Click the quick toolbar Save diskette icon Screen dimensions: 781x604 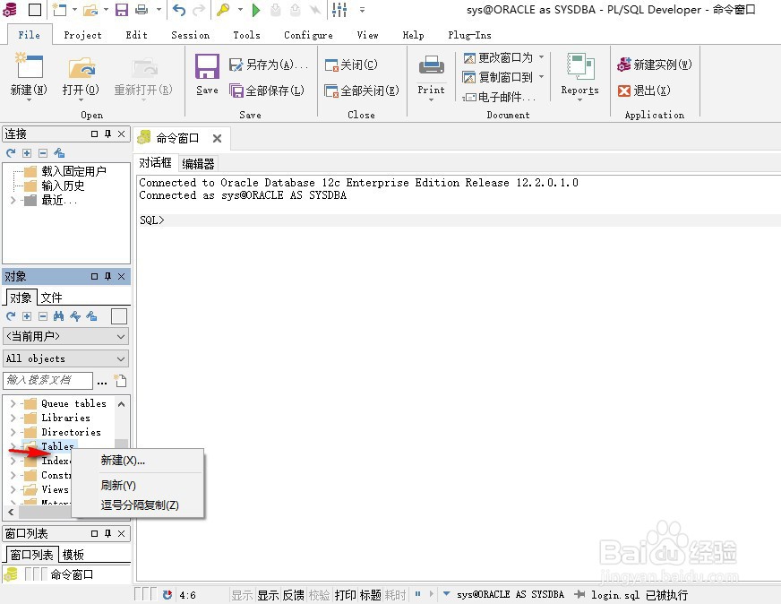click(122, 10)
